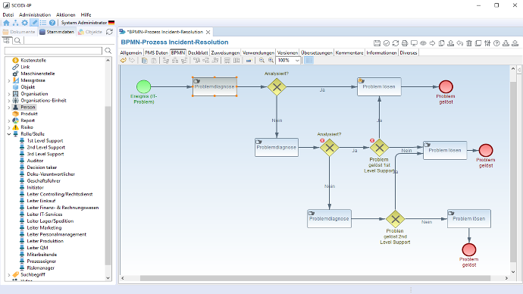Click the download tray icon in header
This screenshot has height=294, width=523.
506,43
